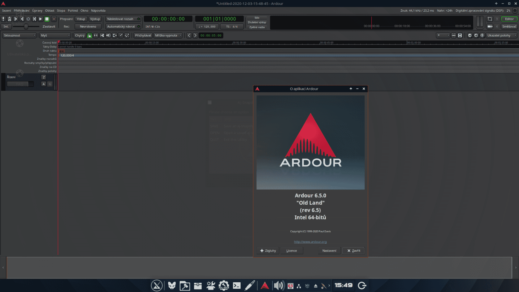The image size is (519, 292).
Task: Open Ardour from the bottom taskbar
Action: (265, 286)
